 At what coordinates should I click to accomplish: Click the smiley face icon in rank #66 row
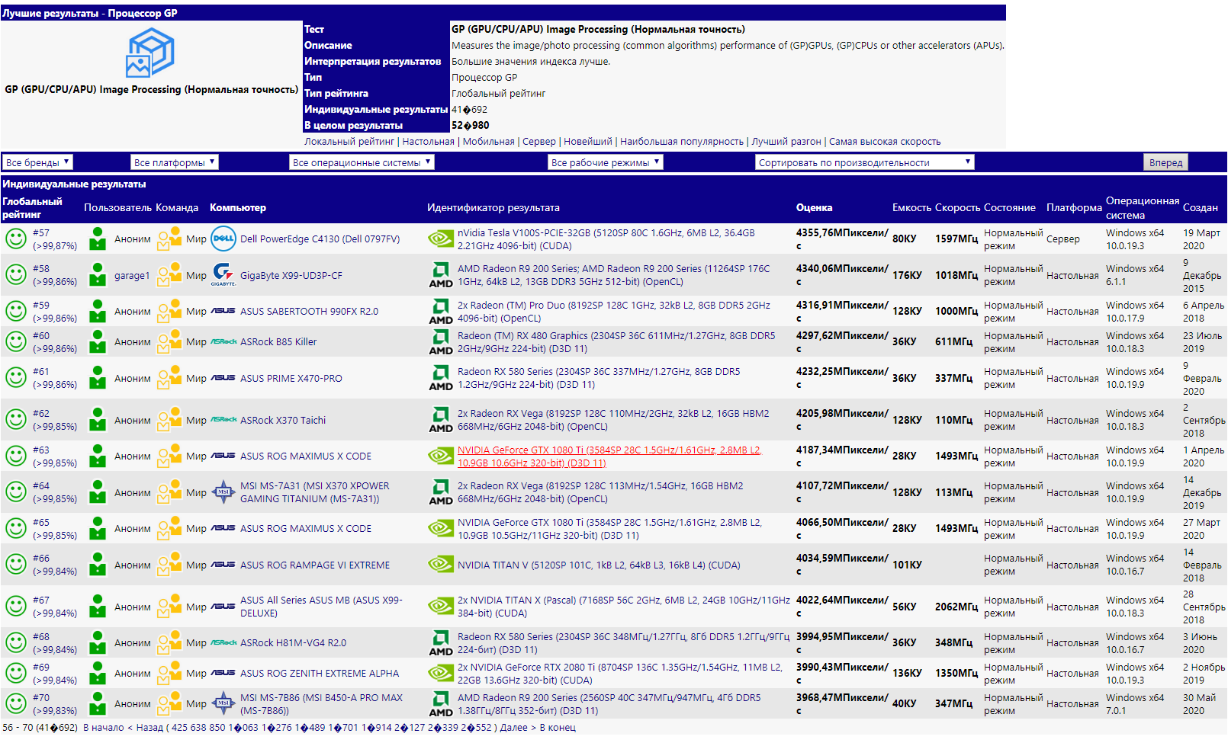click(16, 565)
